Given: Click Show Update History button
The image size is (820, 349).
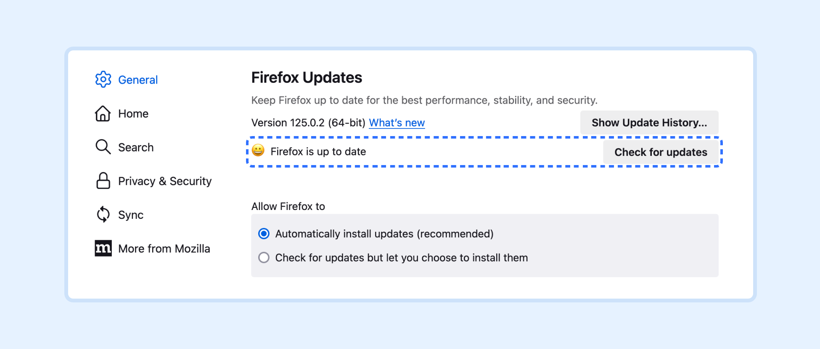Looking at the screenshot, I should coord(649,123).
